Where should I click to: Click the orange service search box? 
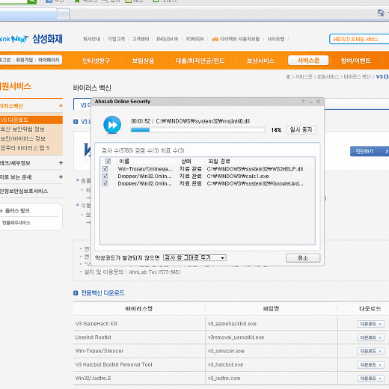[x=359, y=39]
